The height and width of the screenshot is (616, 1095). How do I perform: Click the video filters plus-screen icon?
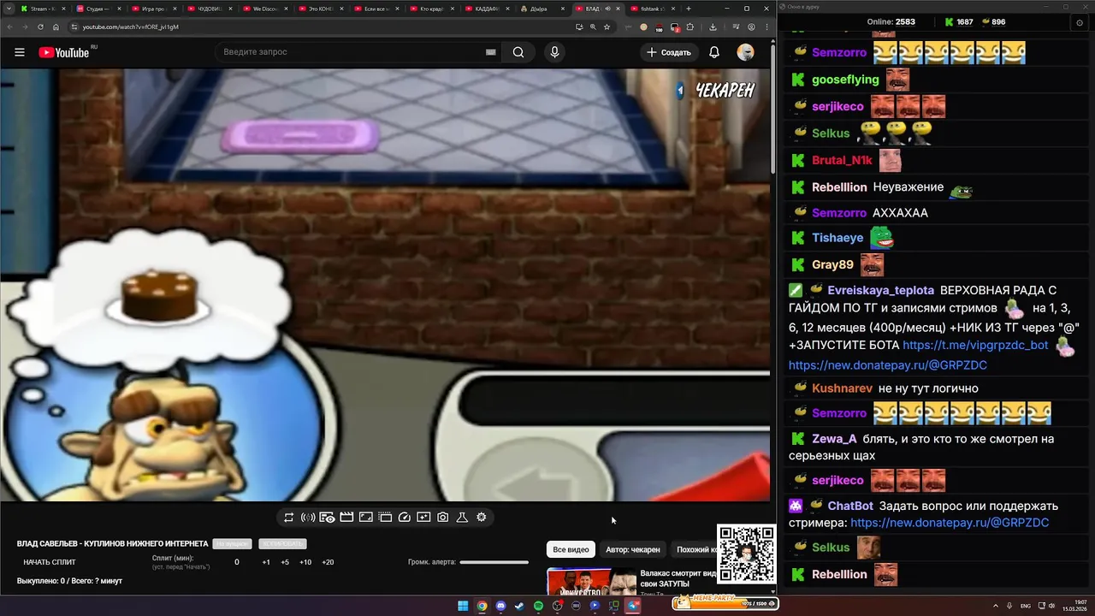coord(423,518)
